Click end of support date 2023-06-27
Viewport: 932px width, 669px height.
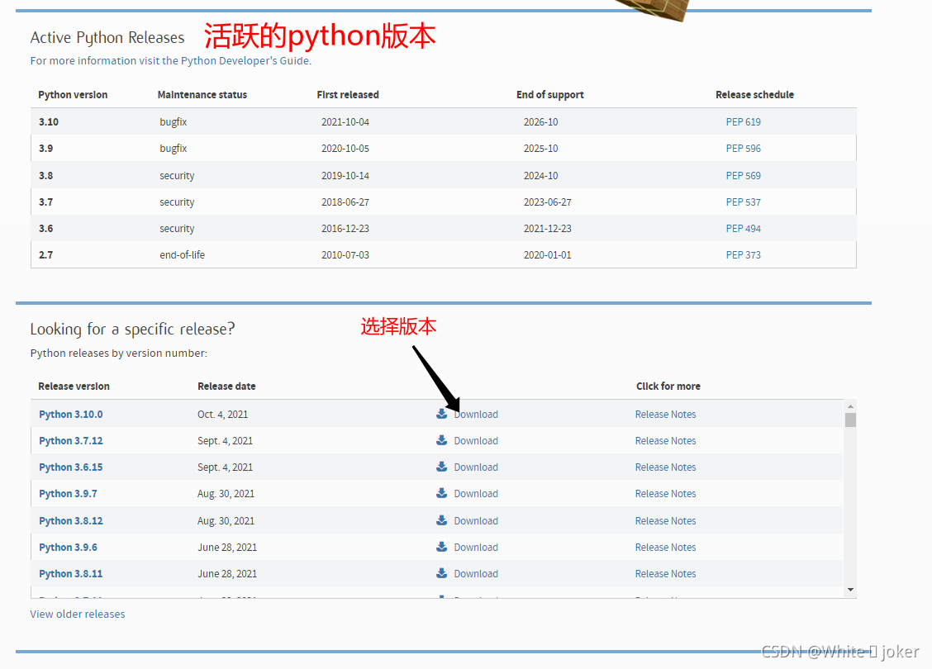(x=548, y=202)
